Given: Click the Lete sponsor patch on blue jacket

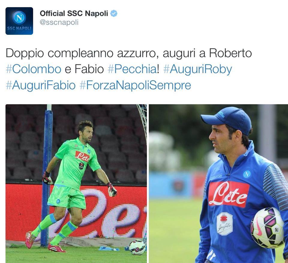Looking at the screenshot, I should (x=229, y=194).
